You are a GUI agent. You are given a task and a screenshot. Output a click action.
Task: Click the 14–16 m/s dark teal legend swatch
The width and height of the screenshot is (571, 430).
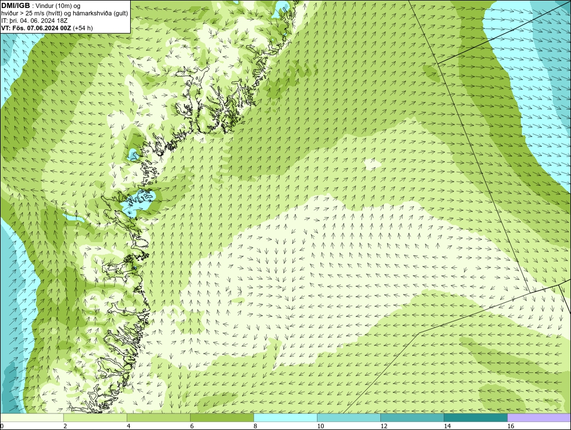[476, 417]
